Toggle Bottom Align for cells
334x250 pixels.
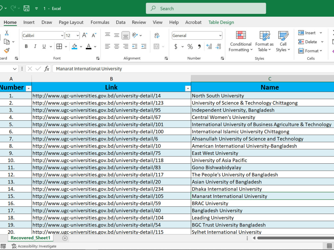point(126,36)
